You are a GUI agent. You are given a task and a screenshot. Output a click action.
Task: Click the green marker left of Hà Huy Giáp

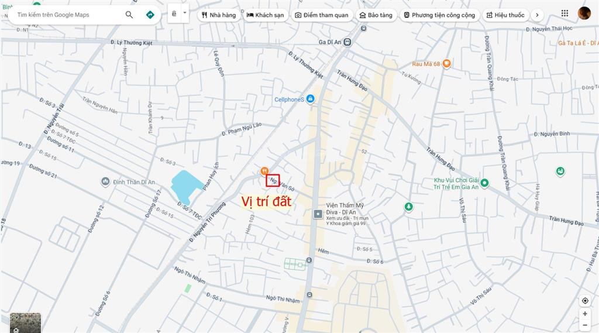[x=560, y=171]
